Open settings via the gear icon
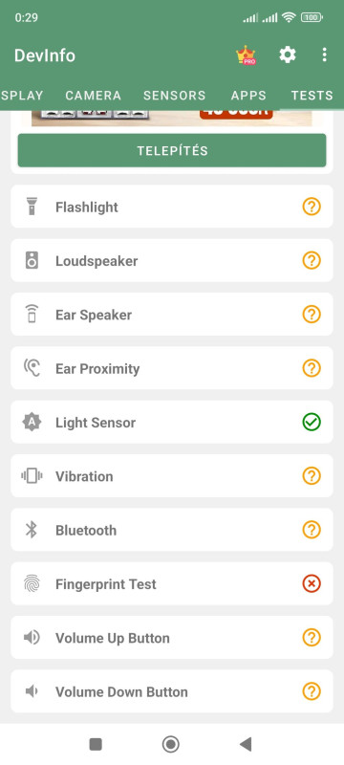The width and height of the screenshot is (344, 765). (x=288, y=55)
